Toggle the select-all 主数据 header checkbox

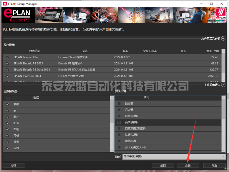point(8,98)
